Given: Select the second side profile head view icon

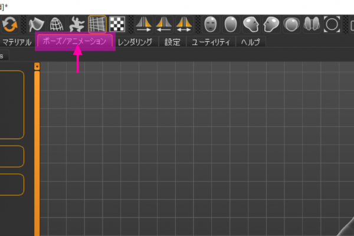Looking at the screenshot, I should point(271,24).
